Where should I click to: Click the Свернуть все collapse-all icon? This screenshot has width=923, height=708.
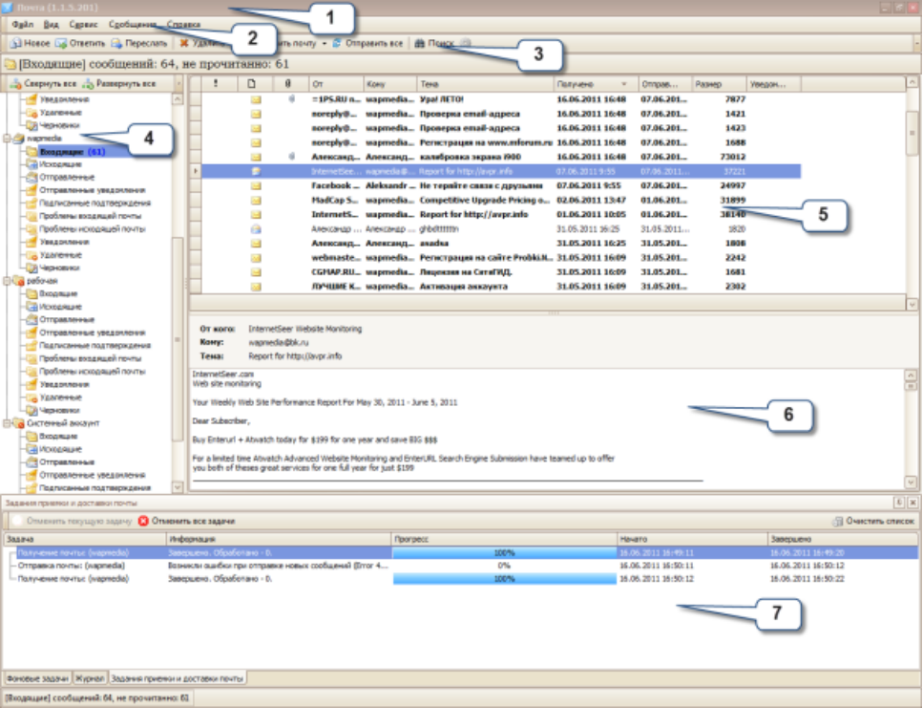pyautogui.click(x=16, y=84)
